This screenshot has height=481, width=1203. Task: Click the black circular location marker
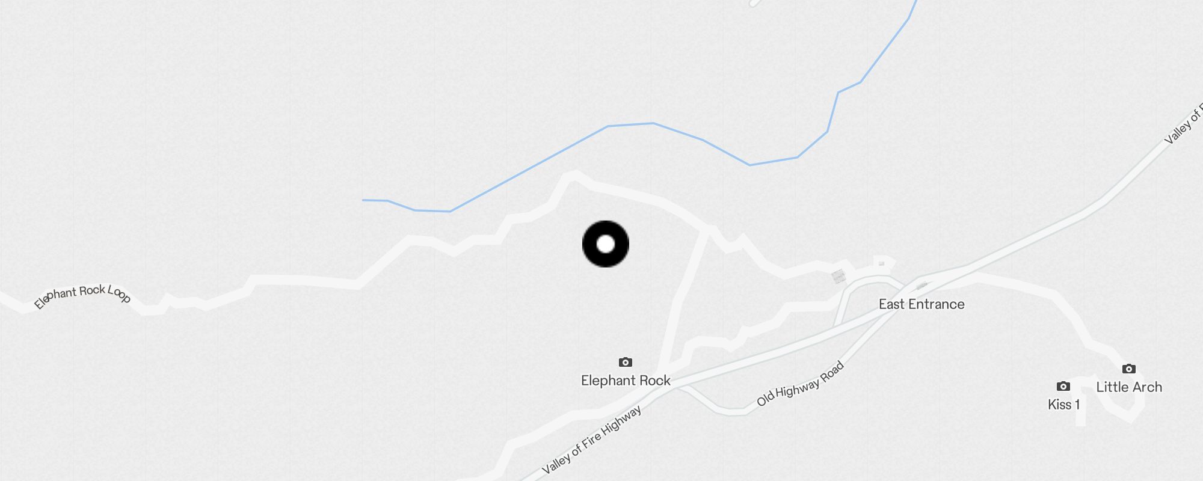[x=606, y=244]
